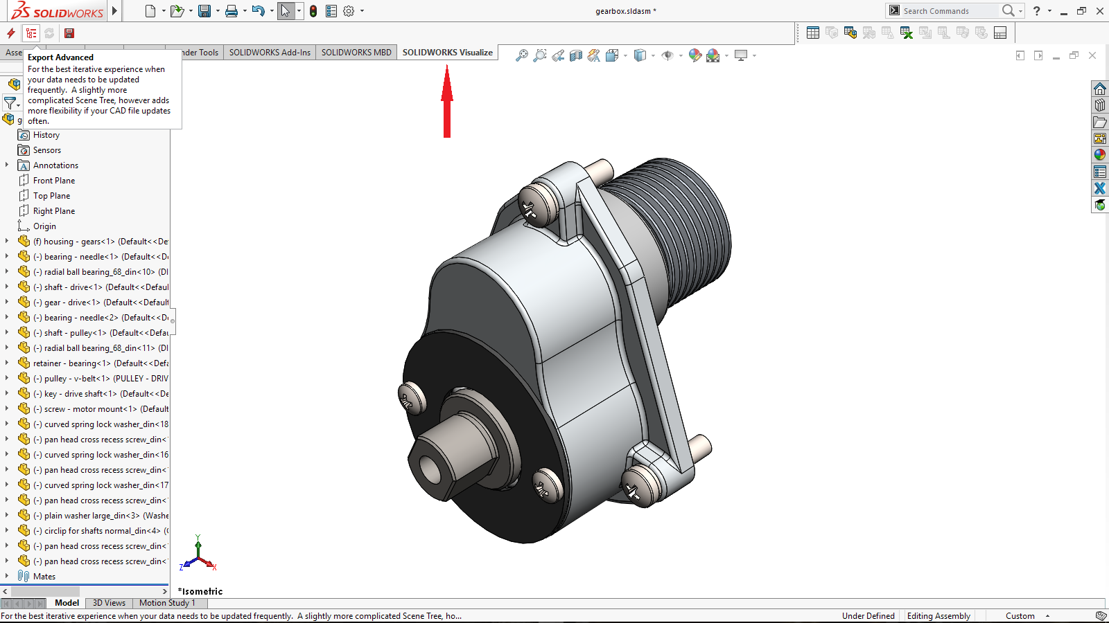Select the 3D Views bottom tab

pos(109,603)
